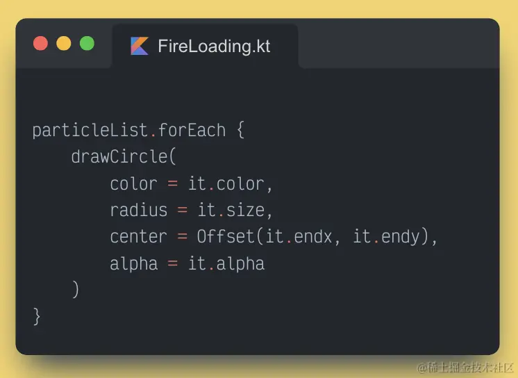518x378 pixels.
Task: Click the opening curly brace after forEach
Action: click(240, 130)
